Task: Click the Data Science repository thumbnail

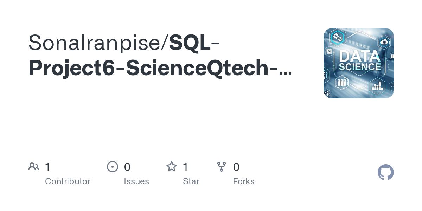Action: click(359, 63)
